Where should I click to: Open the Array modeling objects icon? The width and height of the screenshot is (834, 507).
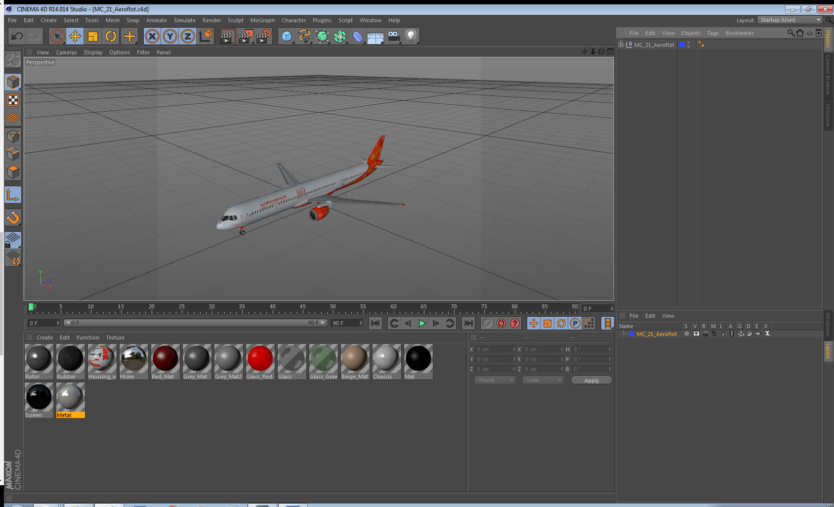[340, 36]
